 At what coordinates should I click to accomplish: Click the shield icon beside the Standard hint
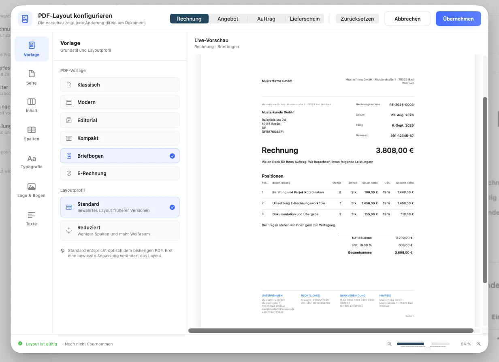(x=62, y=251)
